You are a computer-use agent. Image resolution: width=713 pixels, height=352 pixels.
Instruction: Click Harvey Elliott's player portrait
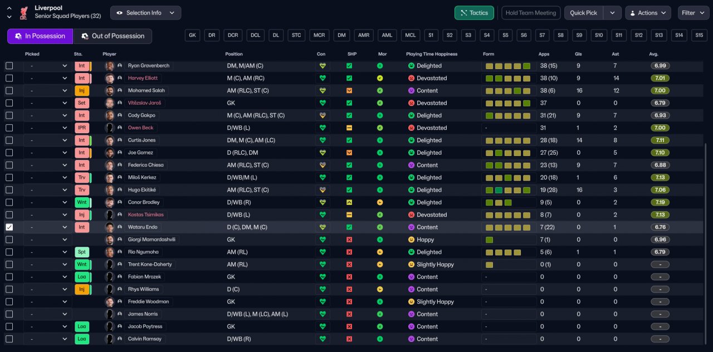[x=110, y=79]
